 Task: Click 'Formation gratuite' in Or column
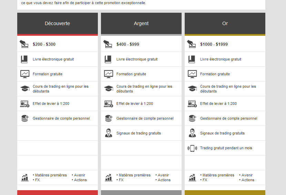pyautogui.click(x=215, y=74)
